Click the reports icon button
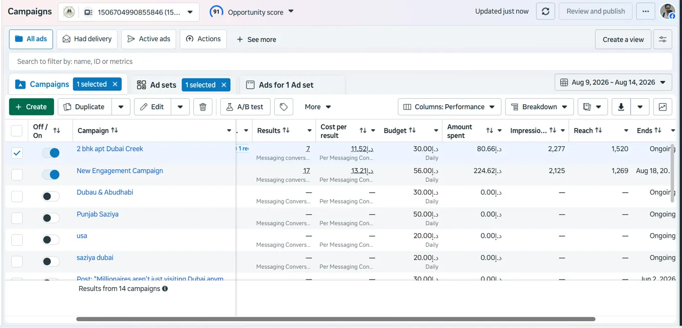Screen dimensions: 682x328 pos(592,107)
